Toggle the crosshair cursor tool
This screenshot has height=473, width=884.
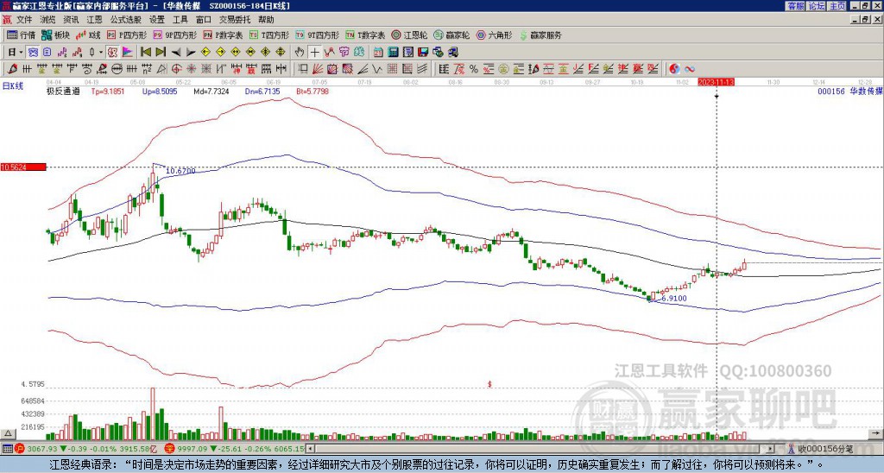click(314, 52)
